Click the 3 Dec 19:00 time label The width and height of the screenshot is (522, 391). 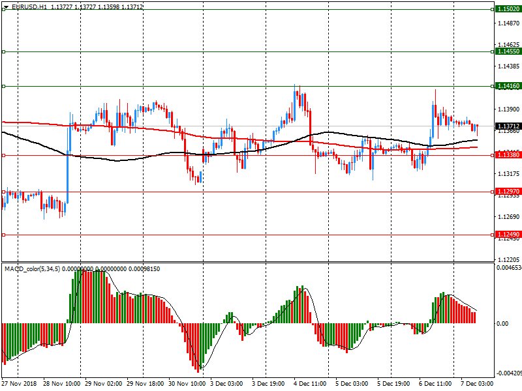coord(268,383)
